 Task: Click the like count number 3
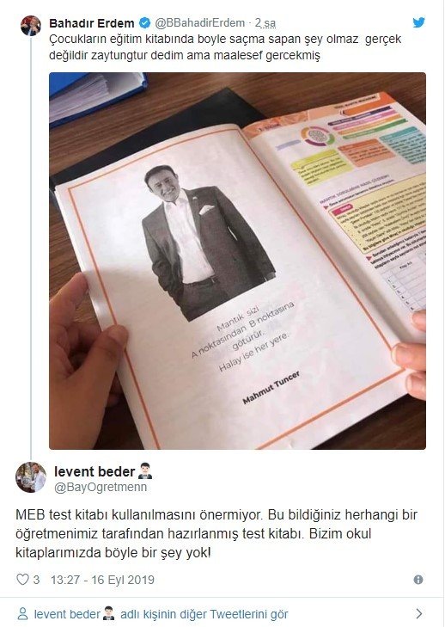click(36, 580)
